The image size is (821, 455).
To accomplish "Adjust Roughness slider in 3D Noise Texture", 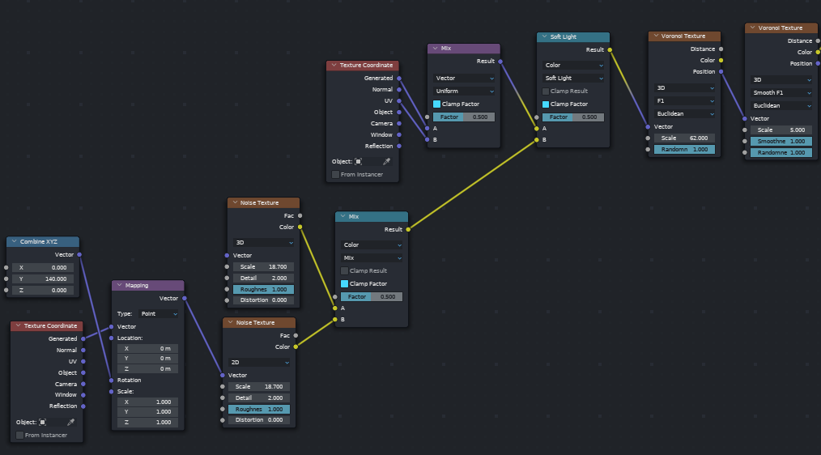I will coord(263,290).
